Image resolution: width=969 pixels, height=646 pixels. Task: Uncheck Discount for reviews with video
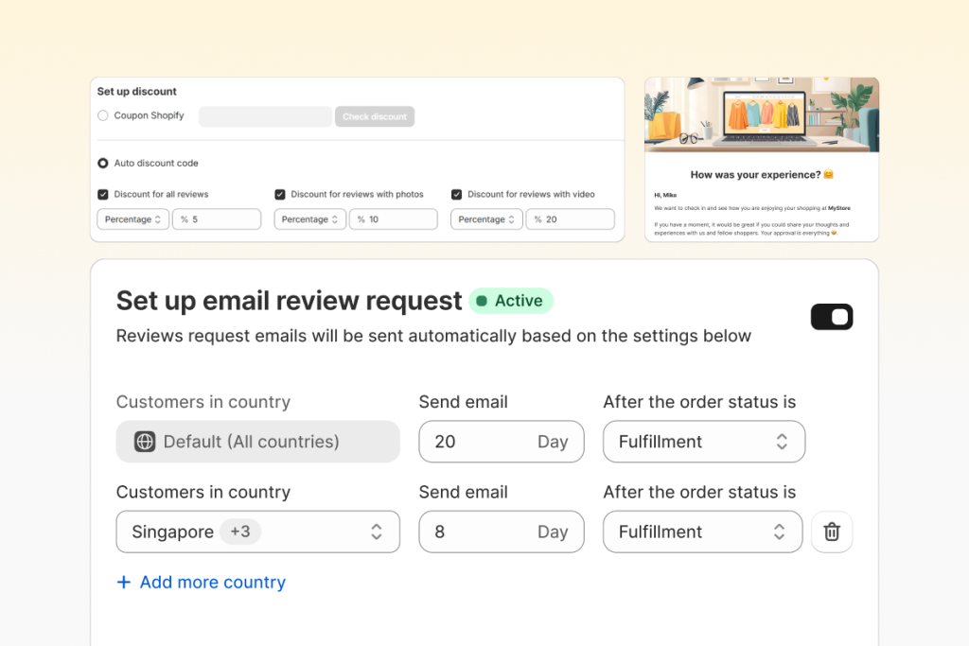[x=457, y=194]
